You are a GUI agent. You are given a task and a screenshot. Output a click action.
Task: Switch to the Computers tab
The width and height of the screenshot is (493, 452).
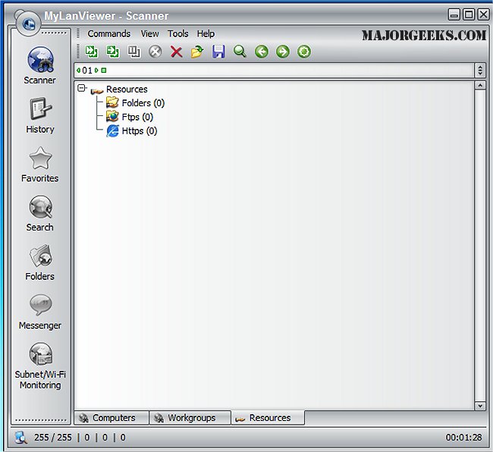click(111, 418)
